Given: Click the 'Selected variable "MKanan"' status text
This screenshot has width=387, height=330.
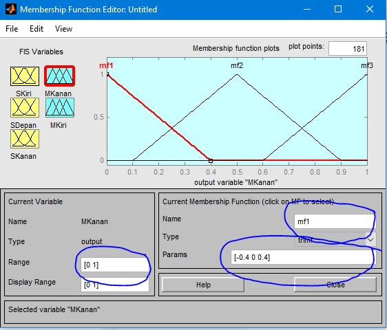Looking at the screenshot, I should pyautogui.click(x=54, y=309).
